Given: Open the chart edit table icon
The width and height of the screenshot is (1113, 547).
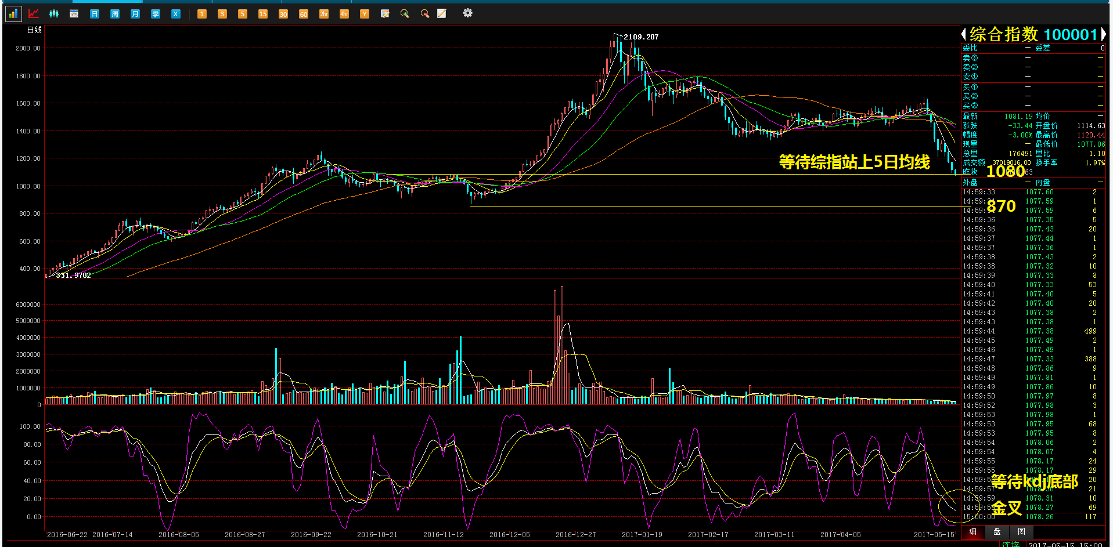Looking at the screenshot, I should (x=385, y=14).
